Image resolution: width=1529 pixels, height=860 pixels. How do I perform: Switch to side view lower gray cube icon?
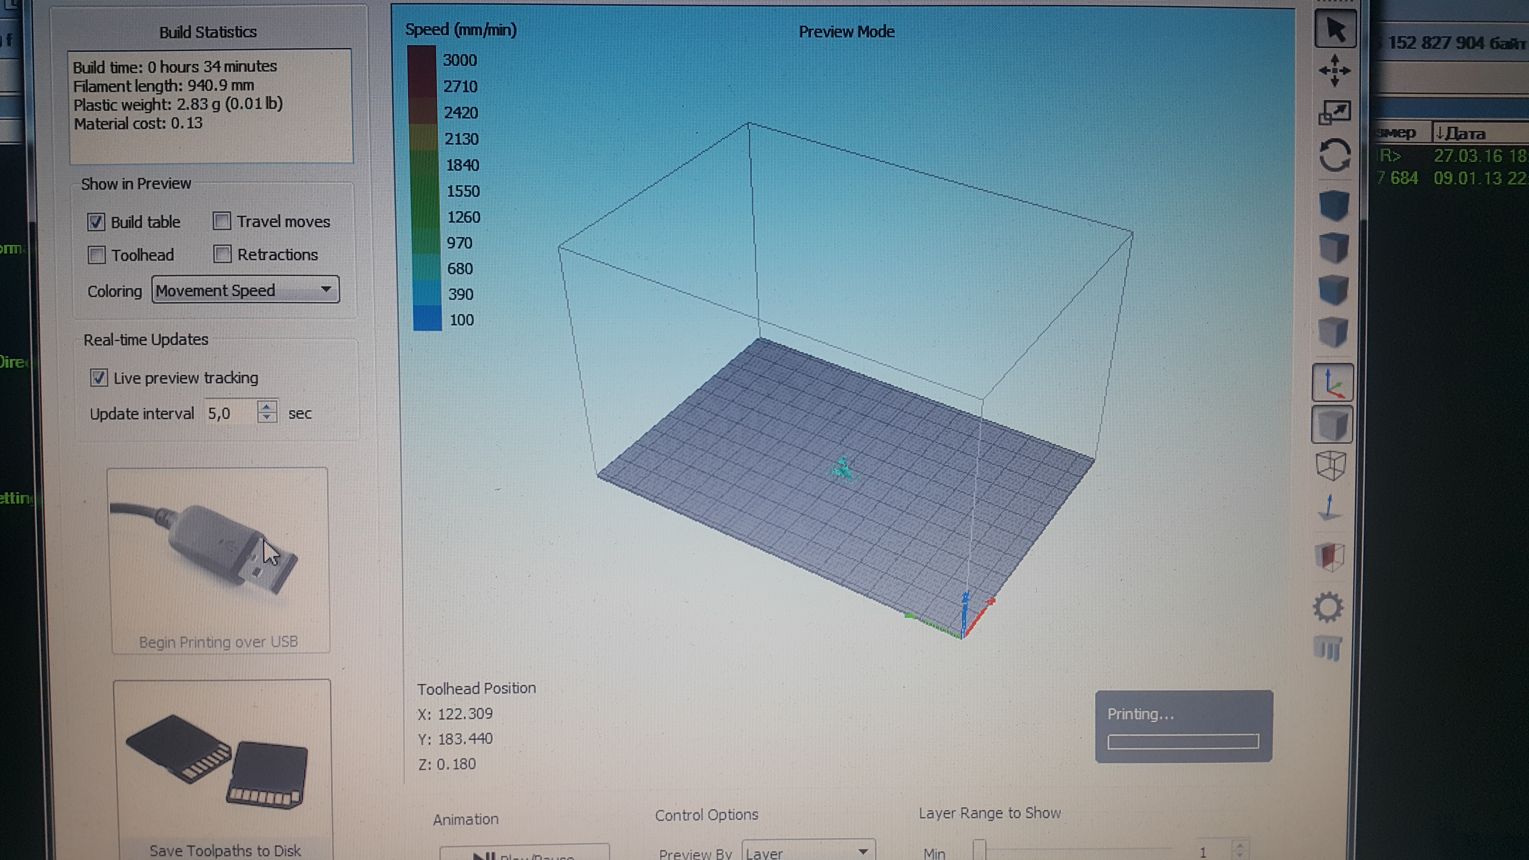point(1333,332)
